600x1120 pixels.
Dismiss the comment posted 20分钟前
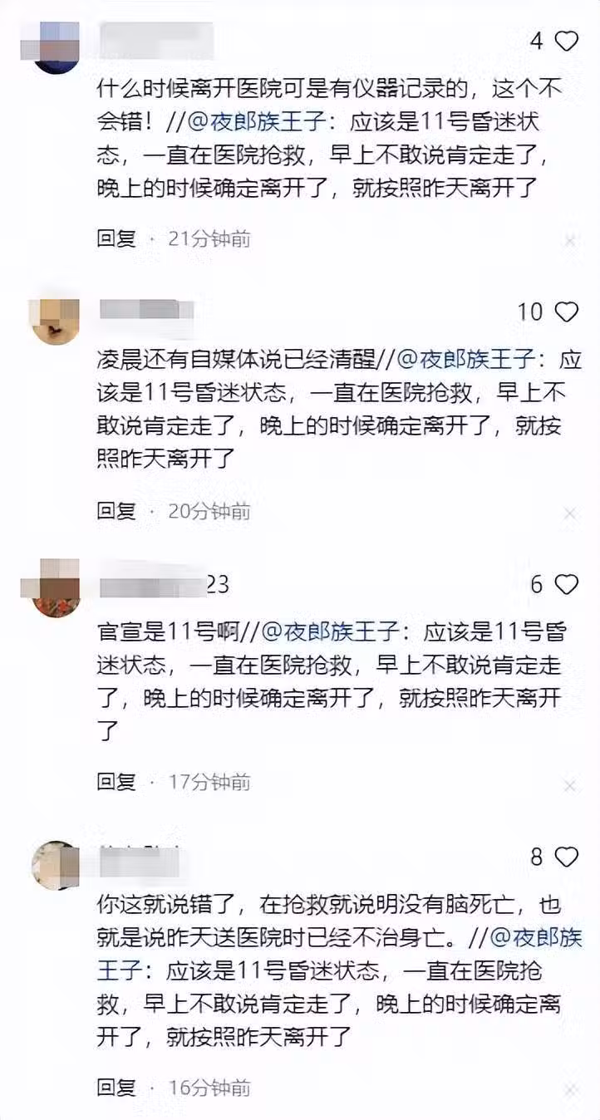[x=570, y=513]
